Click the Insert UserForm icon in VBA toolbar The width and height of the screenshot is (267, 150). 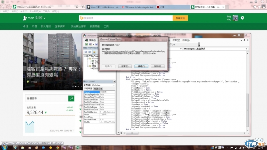90,44
